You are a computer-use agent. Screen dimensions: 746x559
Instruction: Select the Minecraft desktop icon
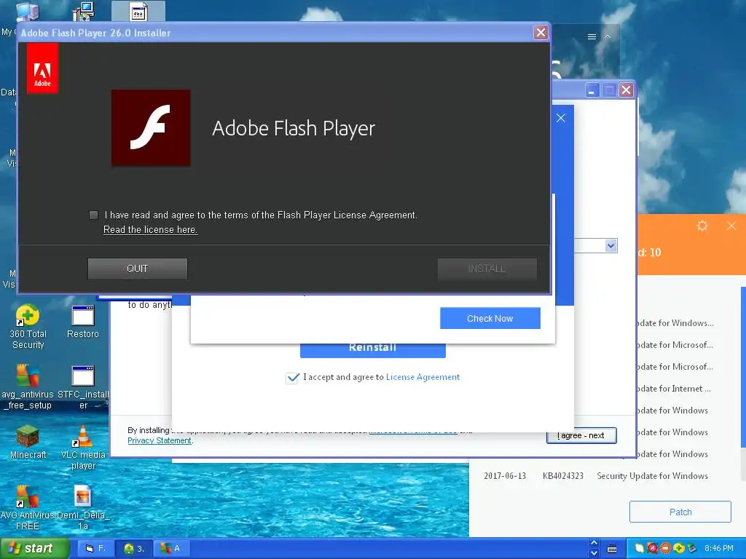coord(28,442)
